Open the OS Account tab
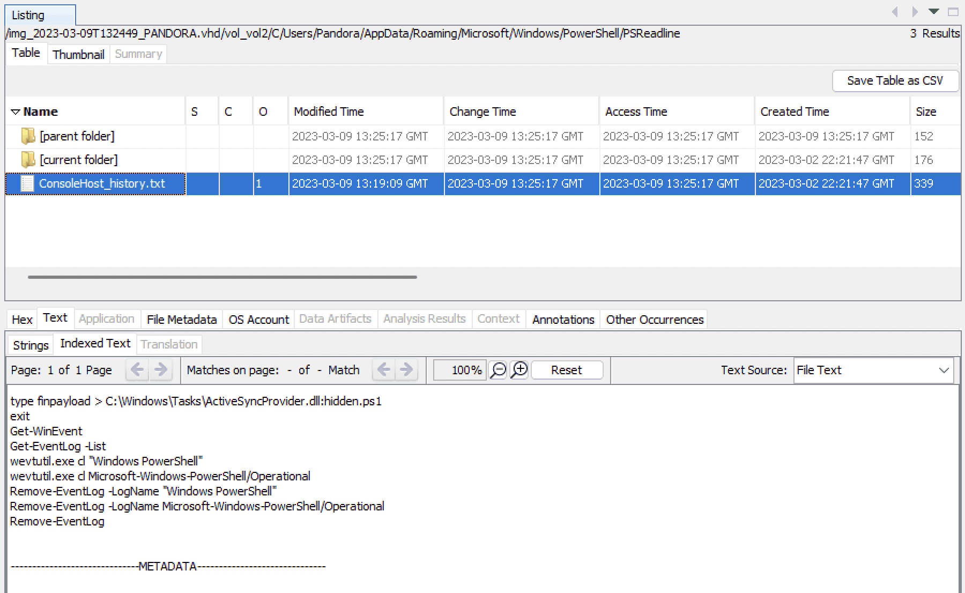This screenshot has width=965, height=593. (x=258, y=320)
